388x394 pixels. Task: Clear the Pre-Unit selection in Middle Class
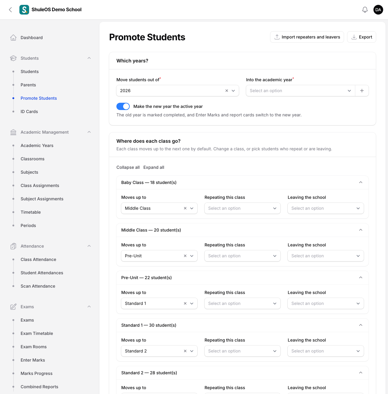(x=185, y=256)
